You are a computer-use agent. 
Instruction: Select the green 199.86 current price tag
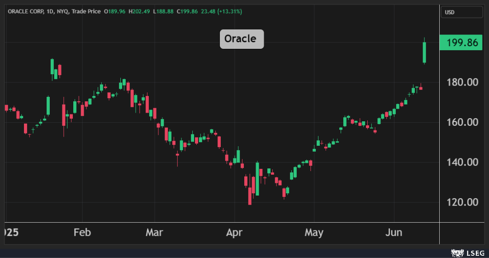[x=461, y=43]
